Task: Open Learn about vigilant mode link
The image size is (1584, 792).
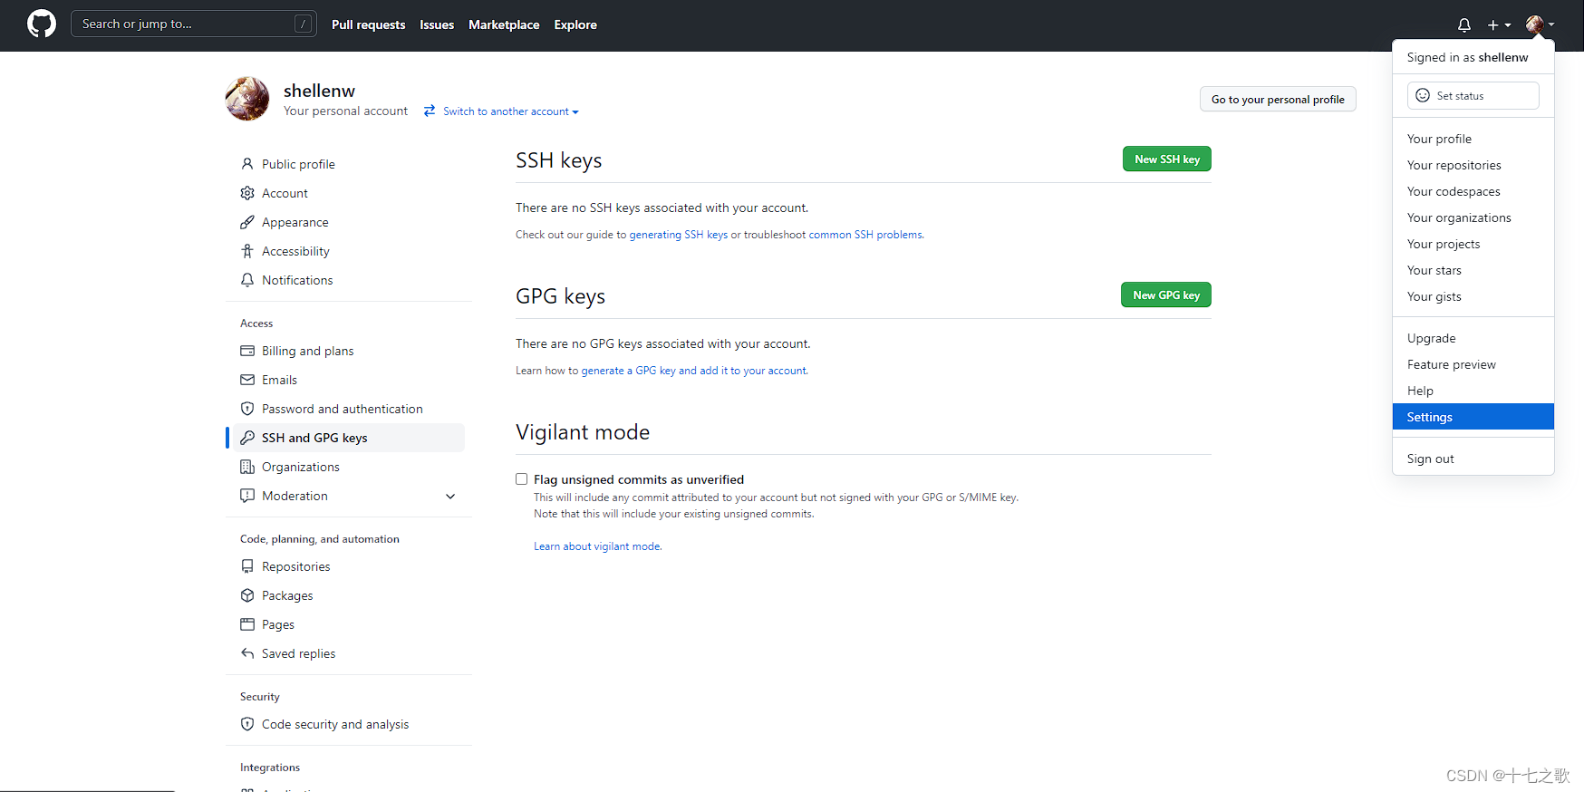Action: 597,546
